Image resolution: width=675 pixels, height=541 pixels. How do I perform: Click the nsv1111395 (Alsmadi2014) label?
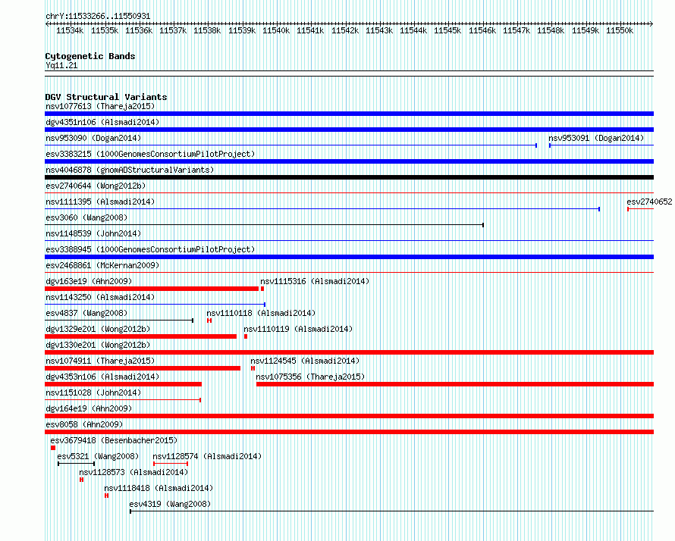coord(100,202)
